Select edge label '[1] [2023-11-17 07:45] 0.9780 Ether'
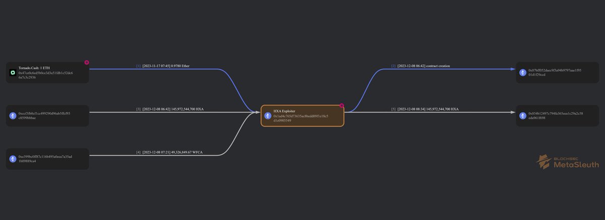 tap(162, 66)
